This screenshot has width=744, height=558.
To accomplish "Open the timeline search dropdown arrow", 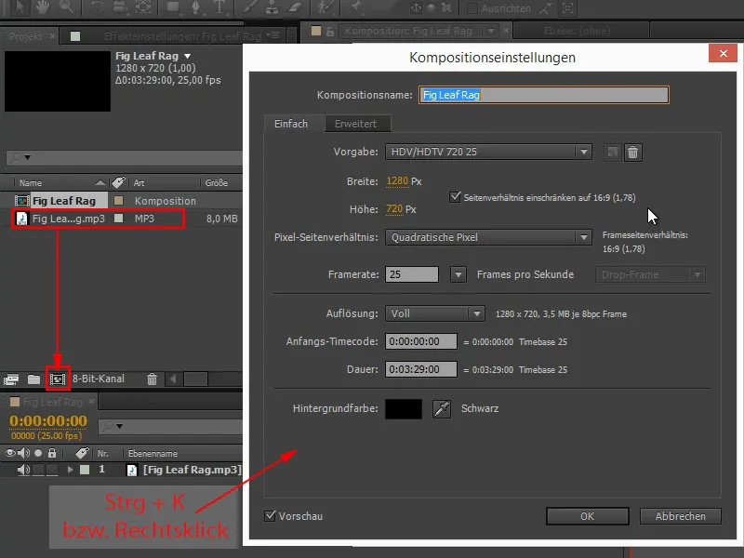I will point(120,427).
